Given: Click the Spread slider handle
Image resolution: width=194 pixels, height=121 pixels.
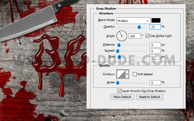Looking at the screenshot, I should (118, 51).
